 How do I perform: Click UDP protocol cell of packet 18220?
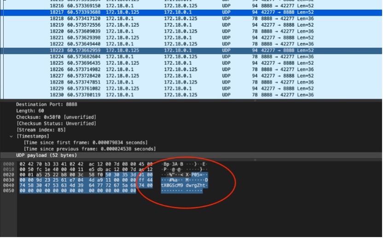(226, 31)
